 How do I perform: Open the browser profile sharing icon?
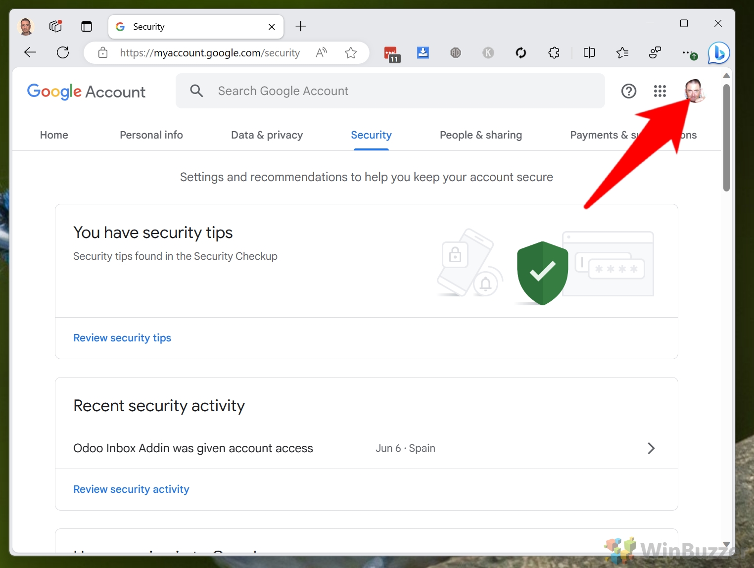(x=655, y=52)
